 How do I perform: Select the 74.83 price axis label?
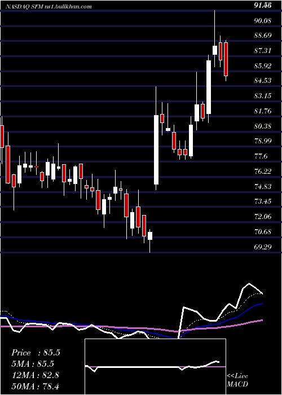coord(263,186)
